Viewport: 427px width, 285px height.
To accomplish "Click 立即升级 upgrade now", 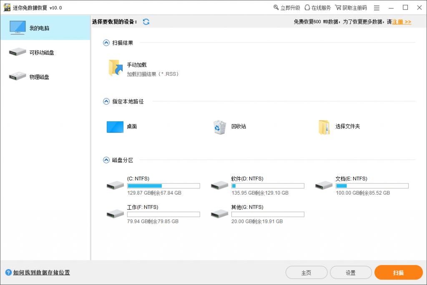I will click(x=287, y=7).
